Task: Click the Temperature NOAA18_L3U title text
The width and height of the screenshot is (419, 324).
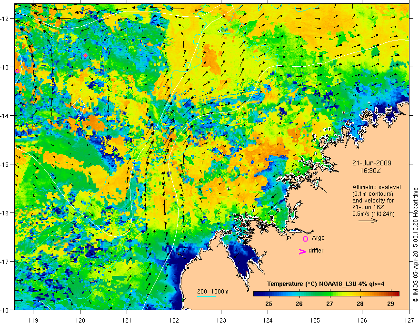Action: [326, 284]
